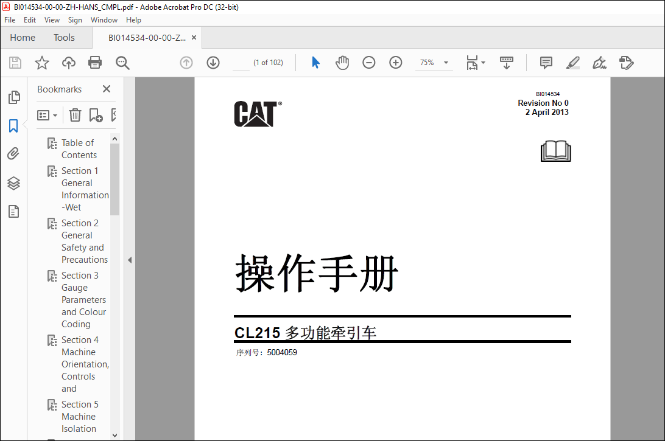Open the View menu
The width and height of the screenshot is (665, 441).
pos(52,20)
